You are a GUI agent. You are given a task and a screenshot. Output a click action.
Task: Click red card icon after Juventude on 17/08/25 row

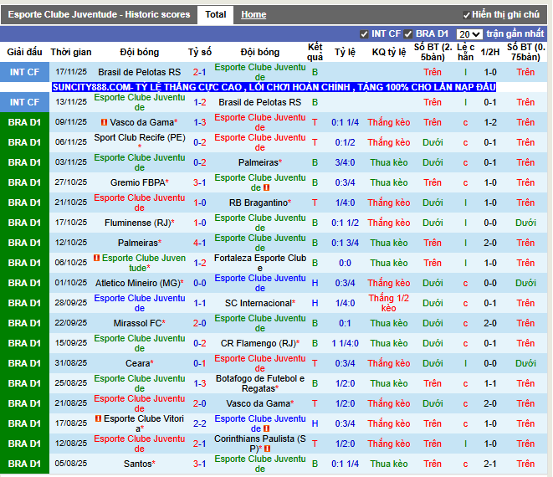pos(267,428)
